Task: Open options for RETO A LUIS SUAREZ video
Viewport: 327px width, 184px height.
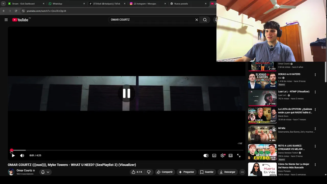Action: pyautogui.click(x=315, y=146)
